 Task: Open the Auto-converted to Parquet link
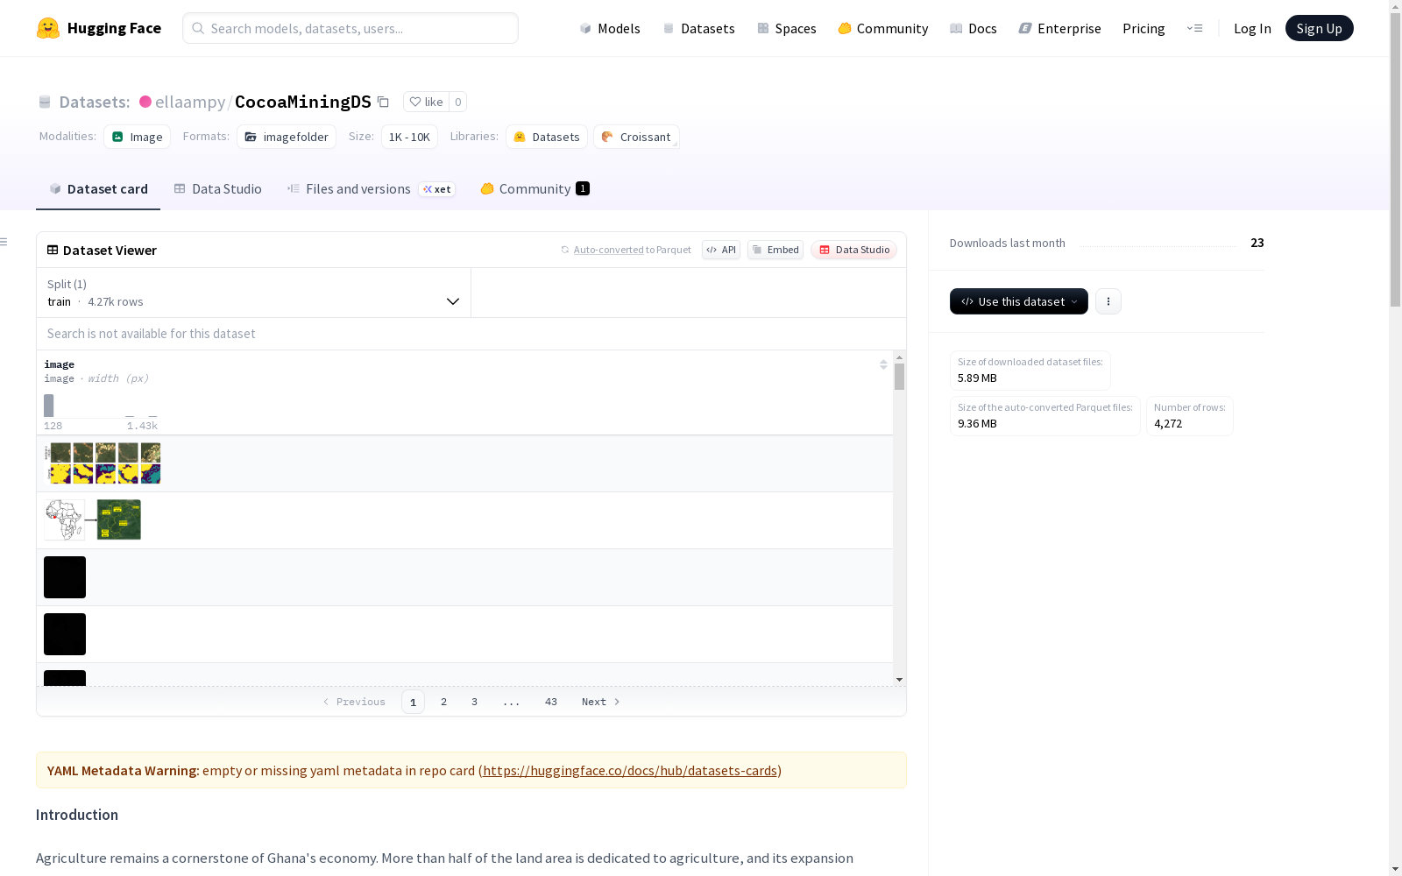[x=608, y=250]
